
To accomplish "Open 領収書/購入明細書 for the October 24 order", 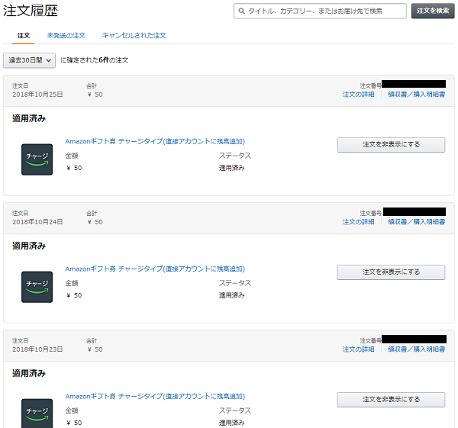I will (x=417, y=222).
